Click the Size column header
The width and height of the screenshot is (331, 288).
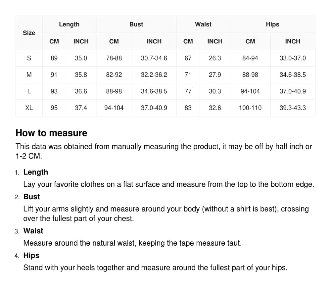pyautogui.click(x=29, y=33)
